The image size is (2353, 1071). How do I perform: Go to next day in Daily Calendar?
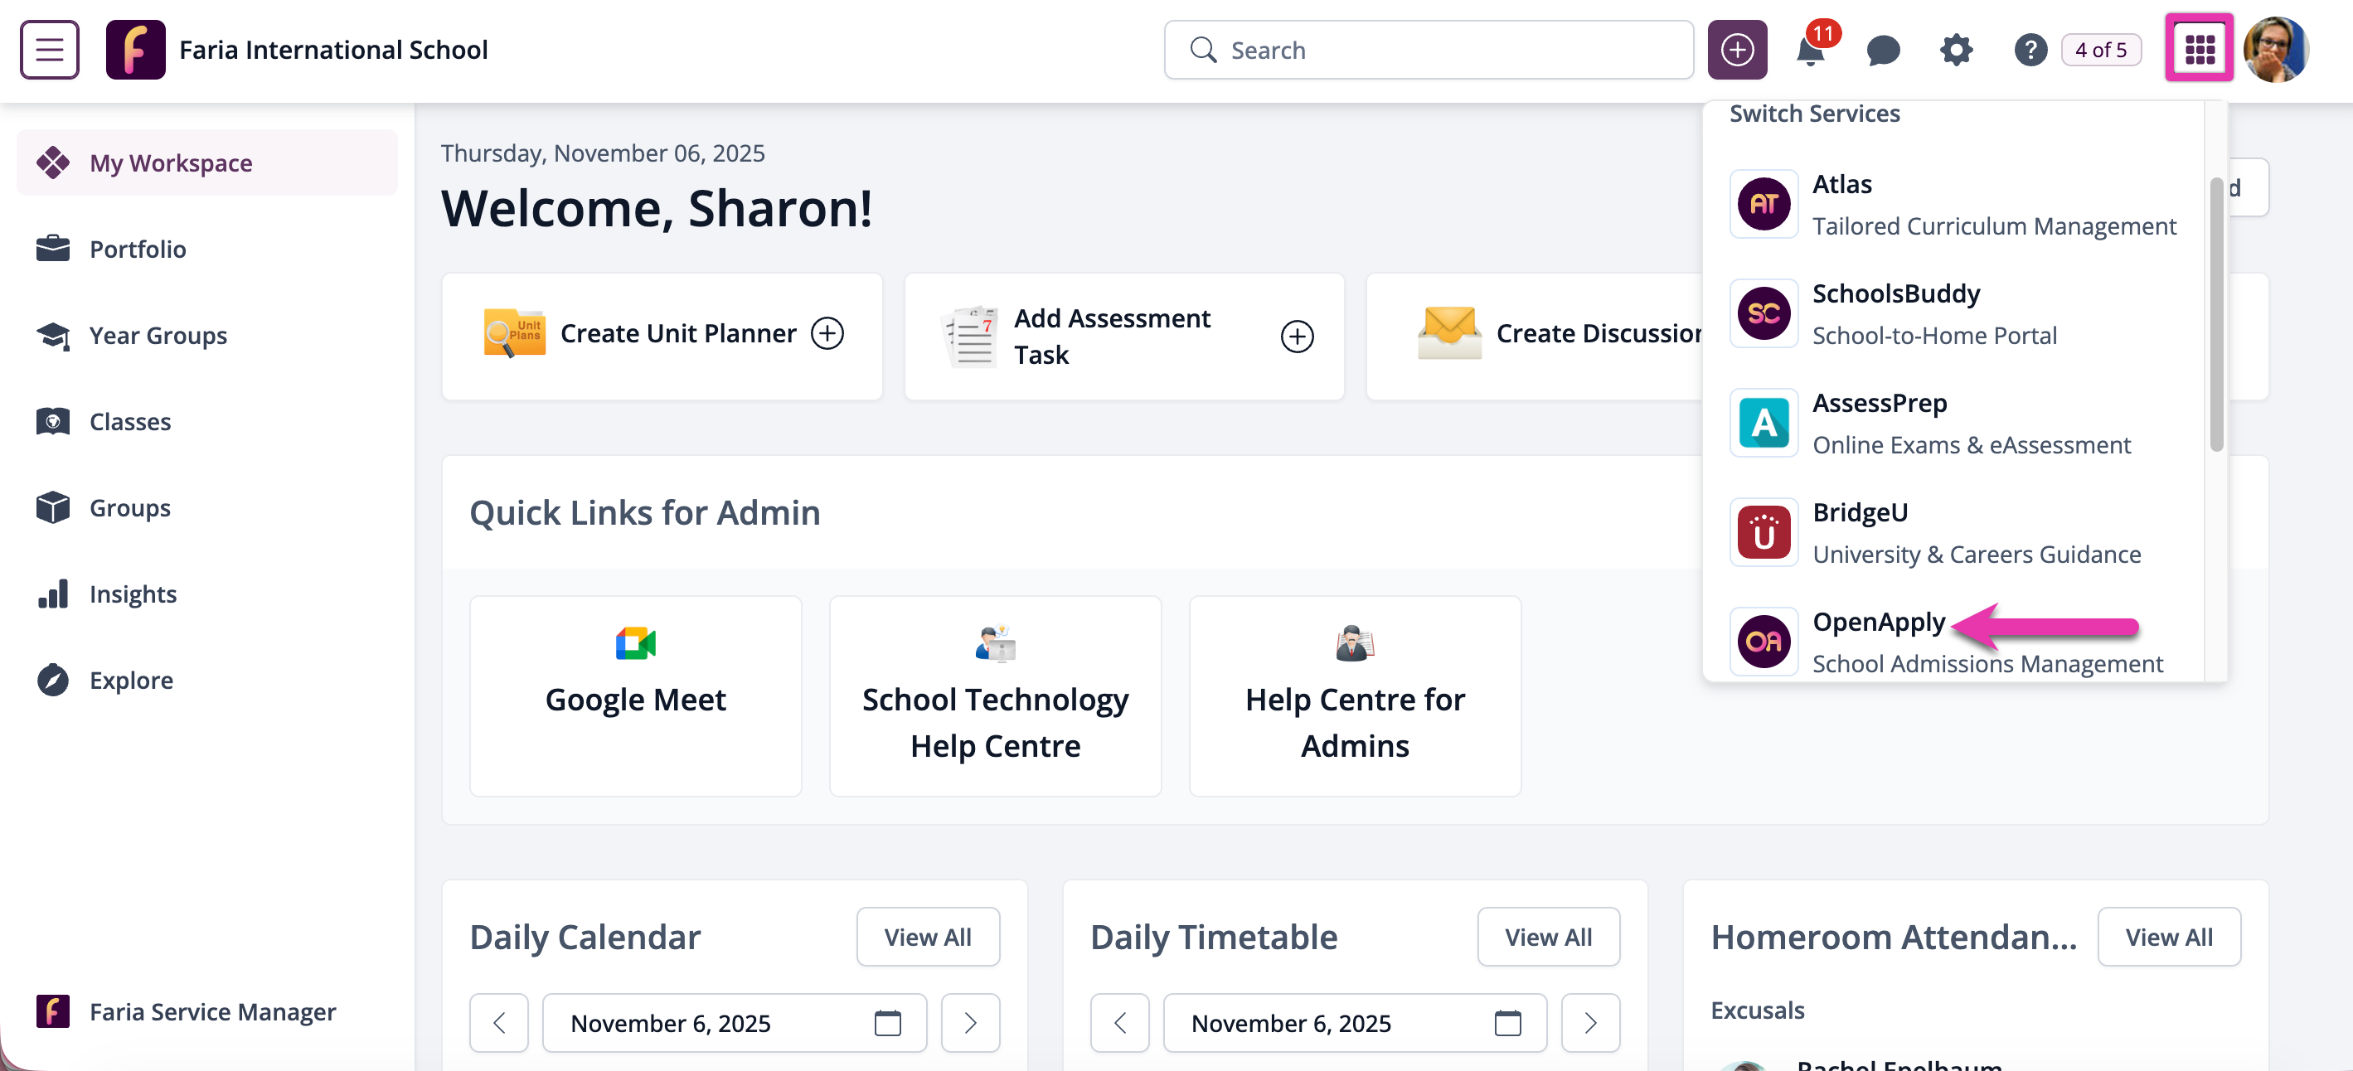(970, 1024)
